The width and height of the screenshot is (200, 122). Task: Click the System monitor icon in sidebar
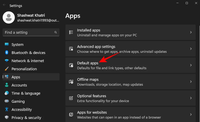[7, 44]
